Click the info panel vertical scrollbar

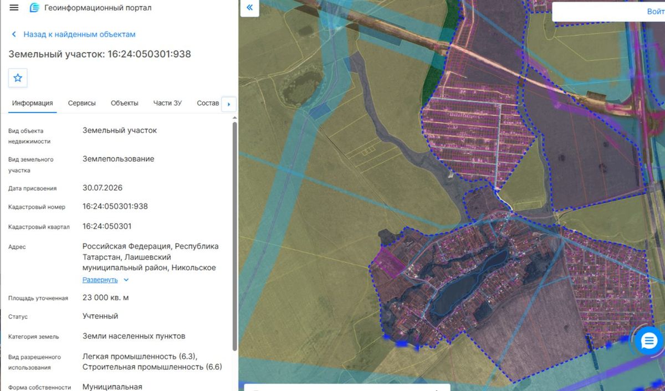coord(234,236)
